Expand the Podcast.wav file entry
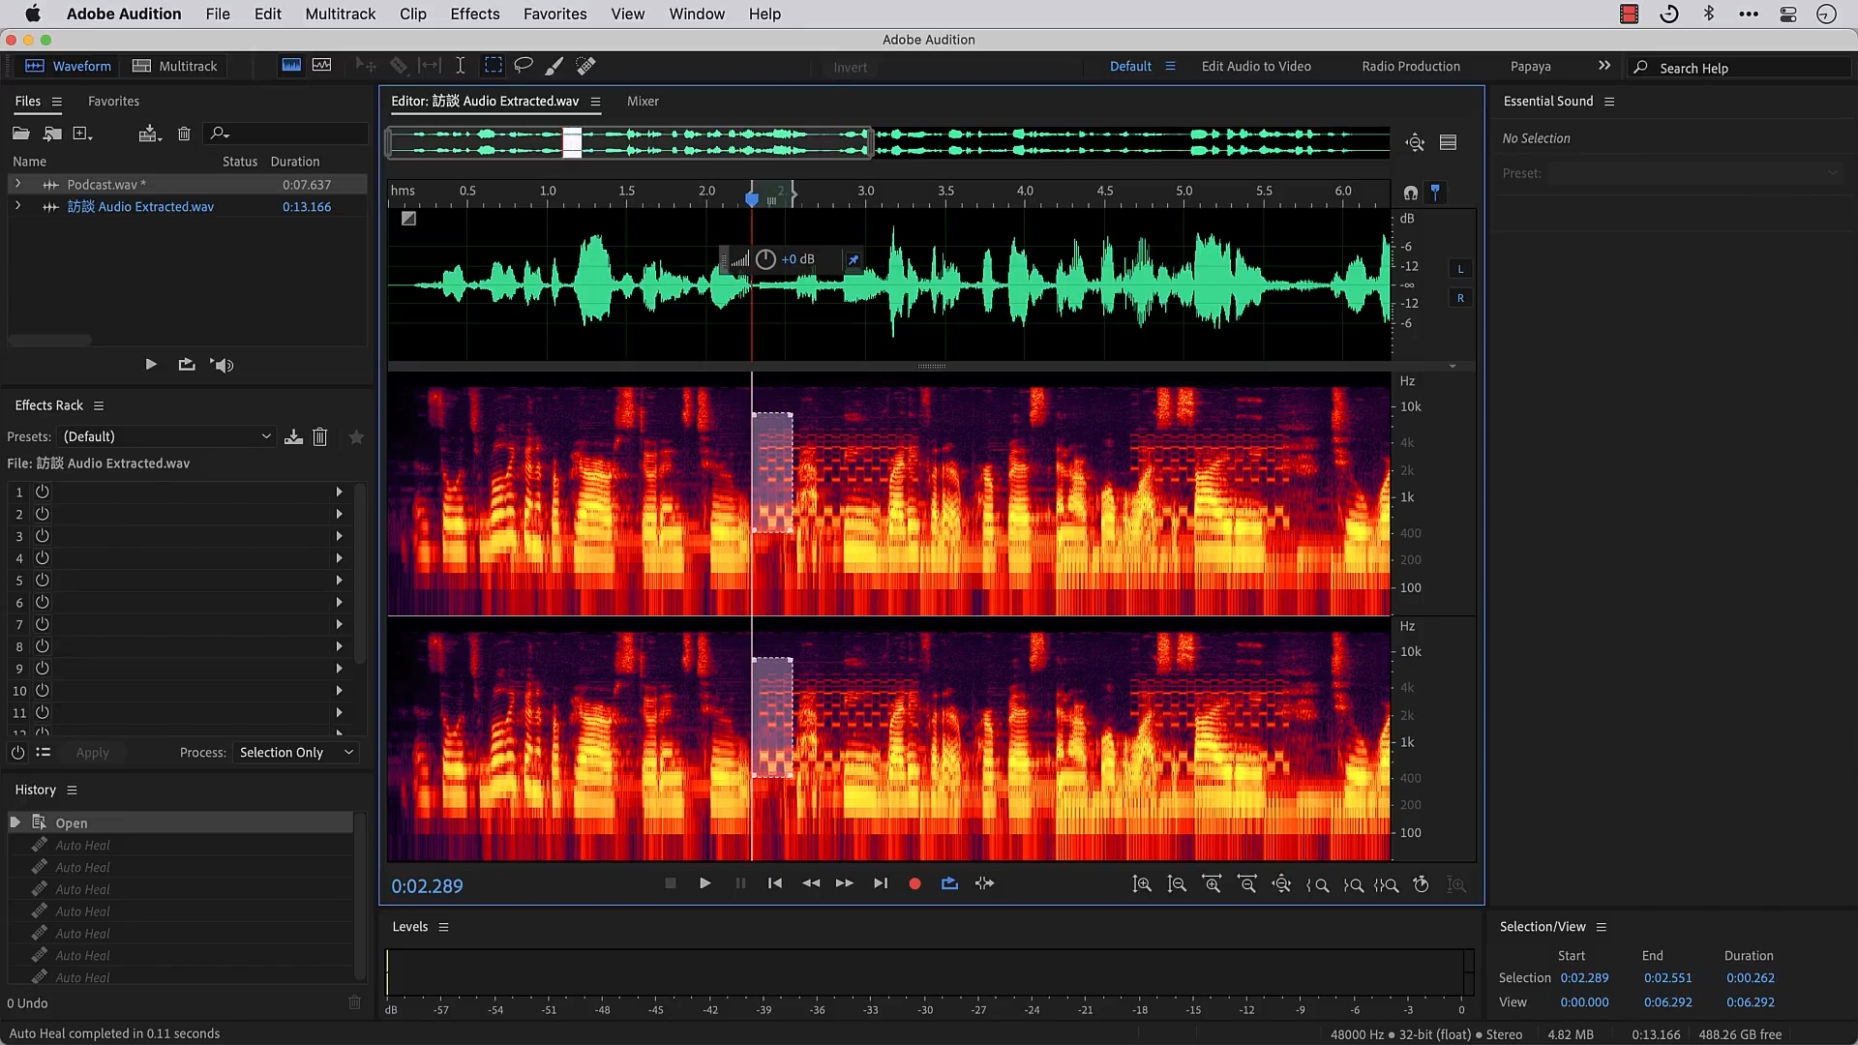This screenshot has width=1858, height=1045. [17, 184]
